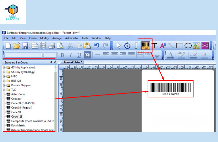The image size is (218, 142).
Task: Expand the Postal - Shipping folder
Action: click(x=4, y=85)
